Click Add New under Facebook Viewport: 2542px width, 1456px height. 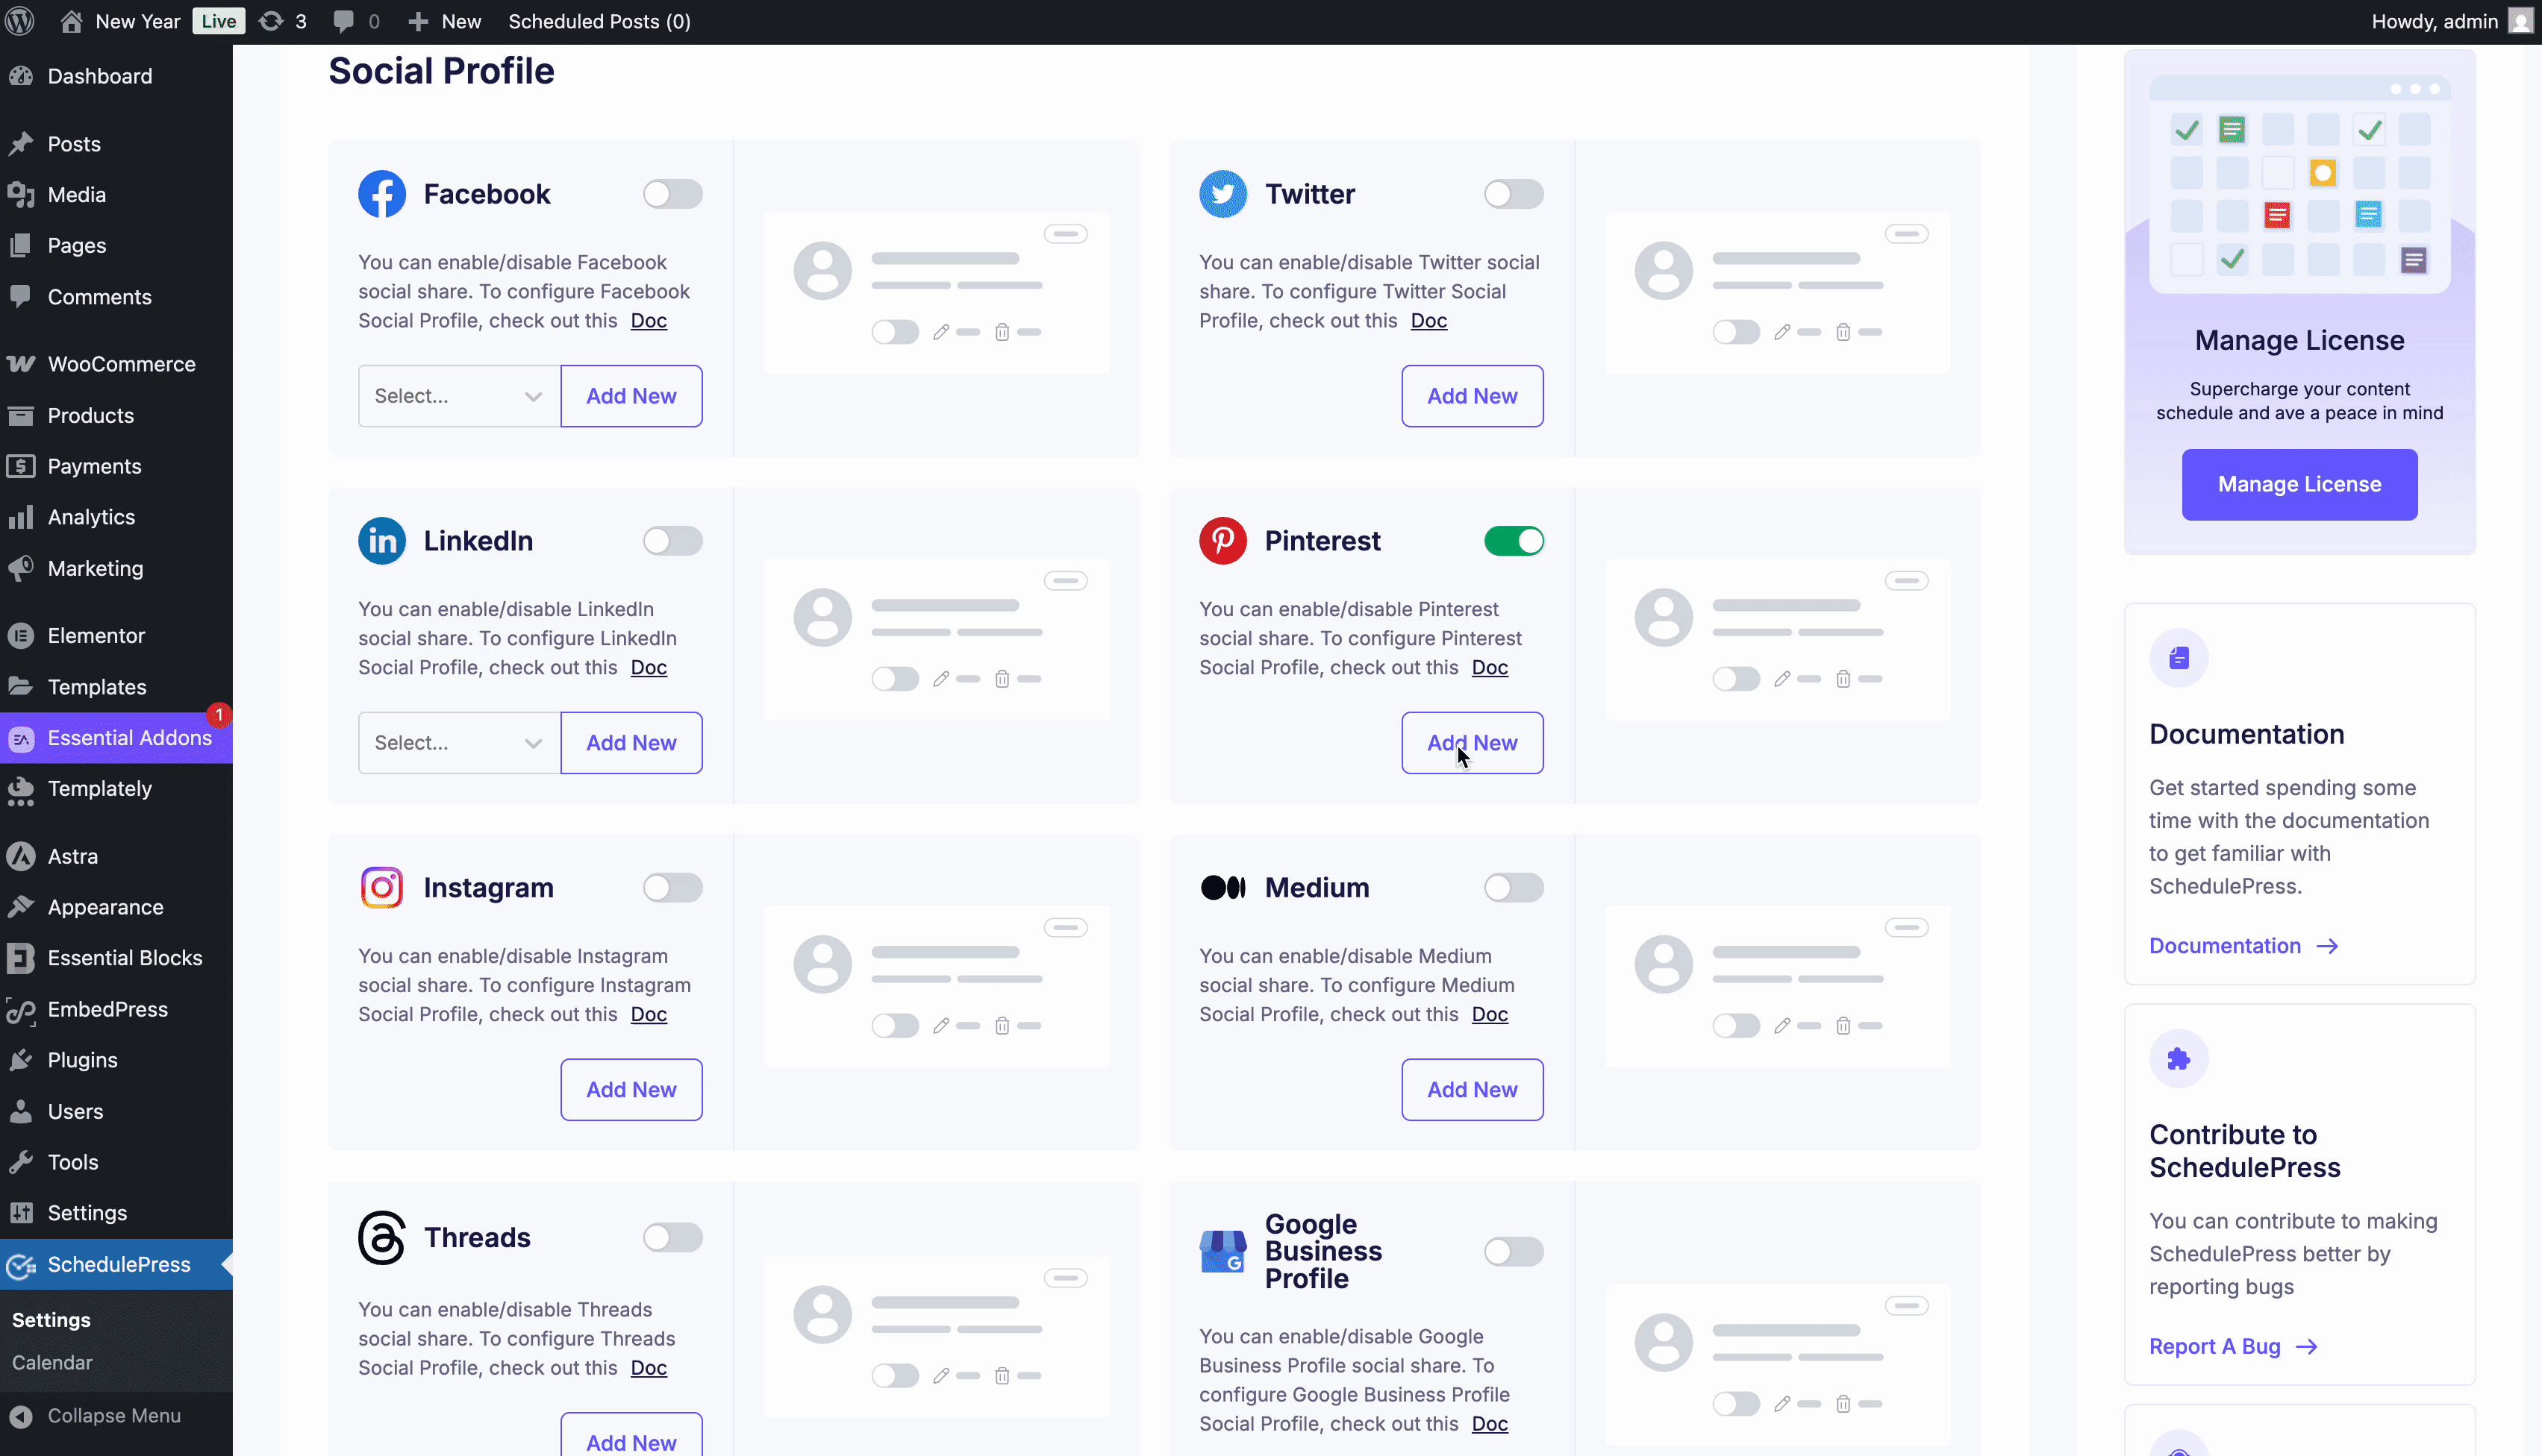coord(631,396)
